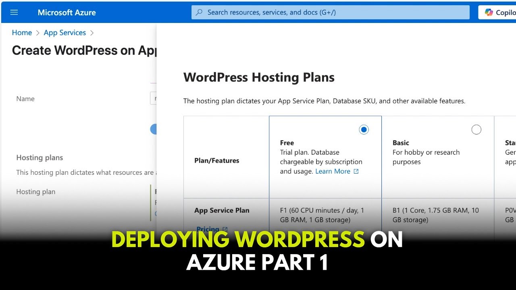This screenshot has height=290, width=516.
Task: Click the hosting plan description sentence
Action: pos(324,101)
